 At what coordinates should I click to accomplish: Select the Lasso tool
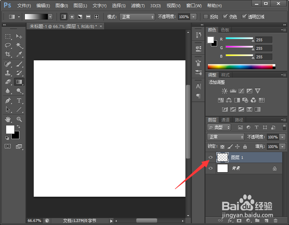pos(8,45)
